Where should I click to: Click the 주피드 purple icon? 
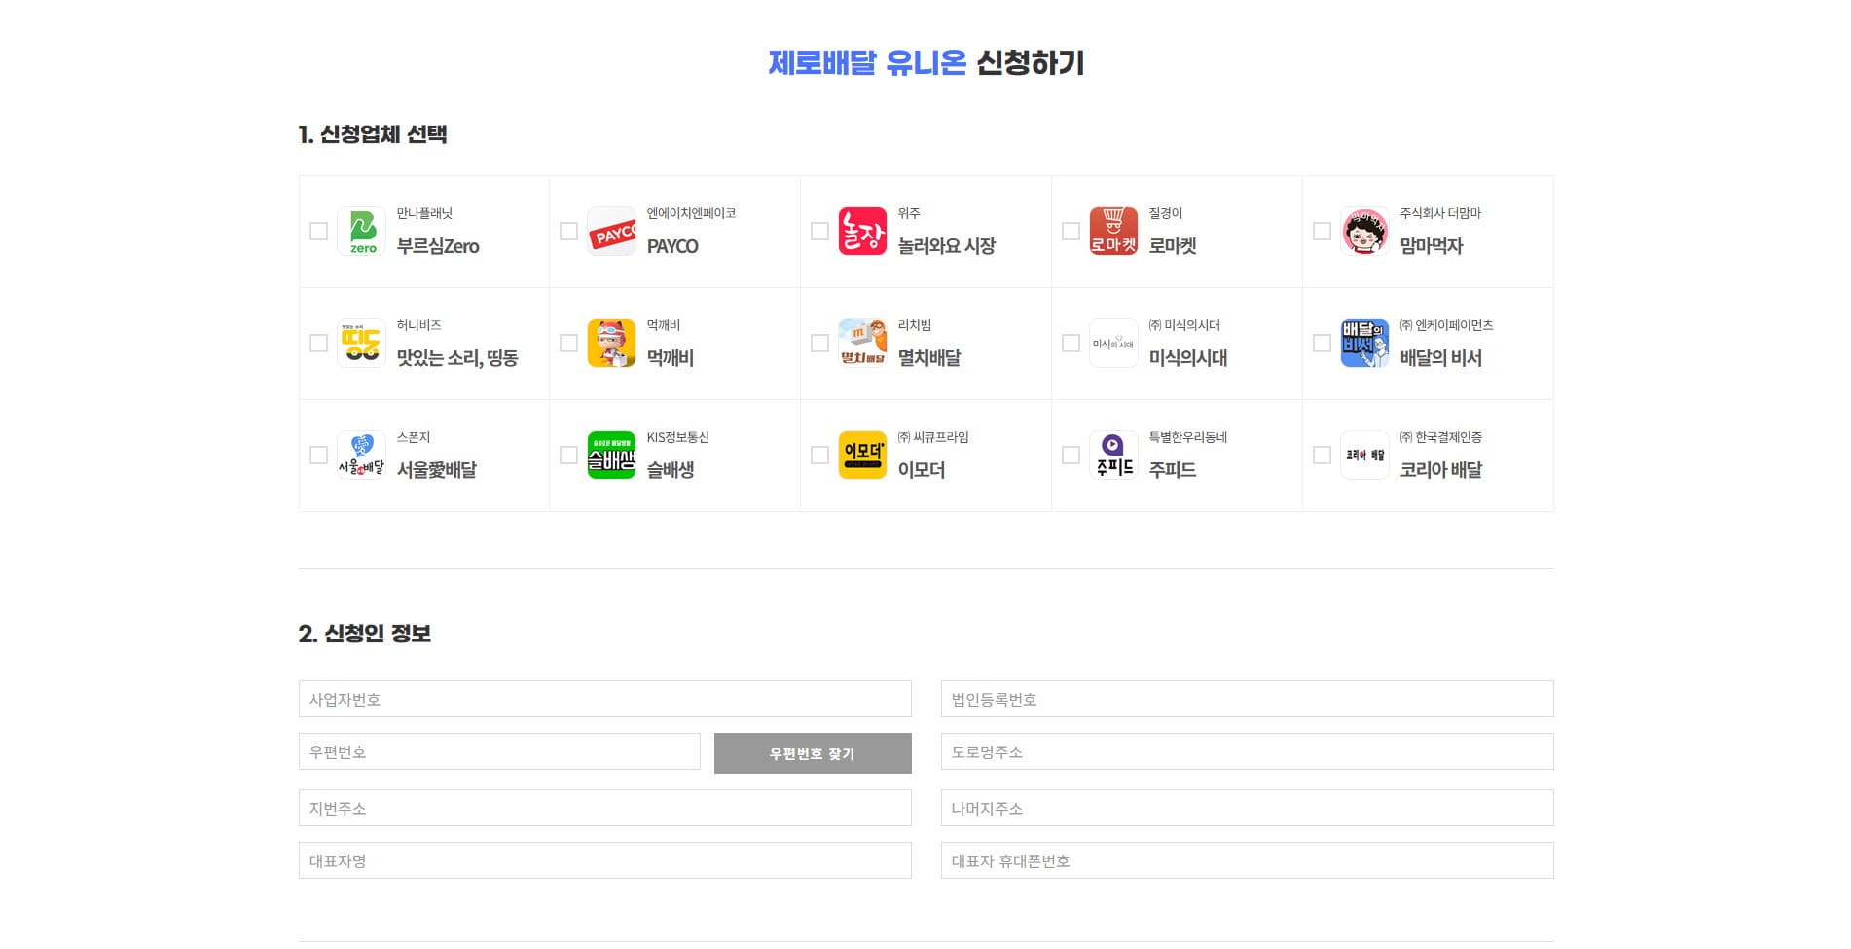tap(1113, 456)
